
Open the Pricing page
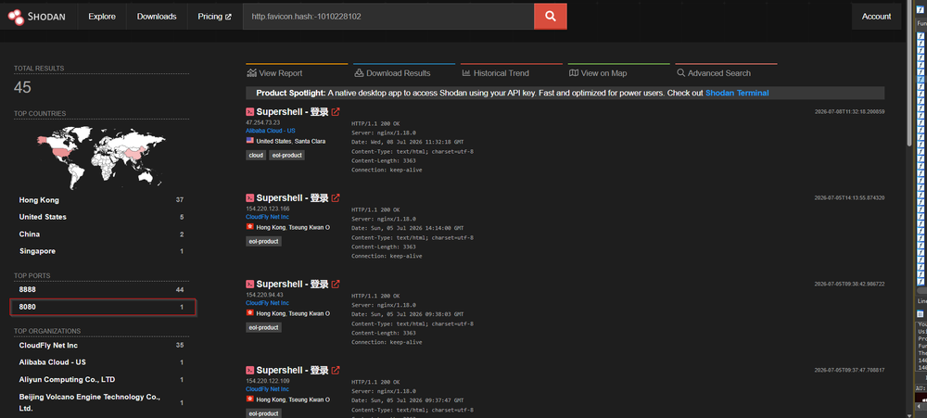point(215,17)
